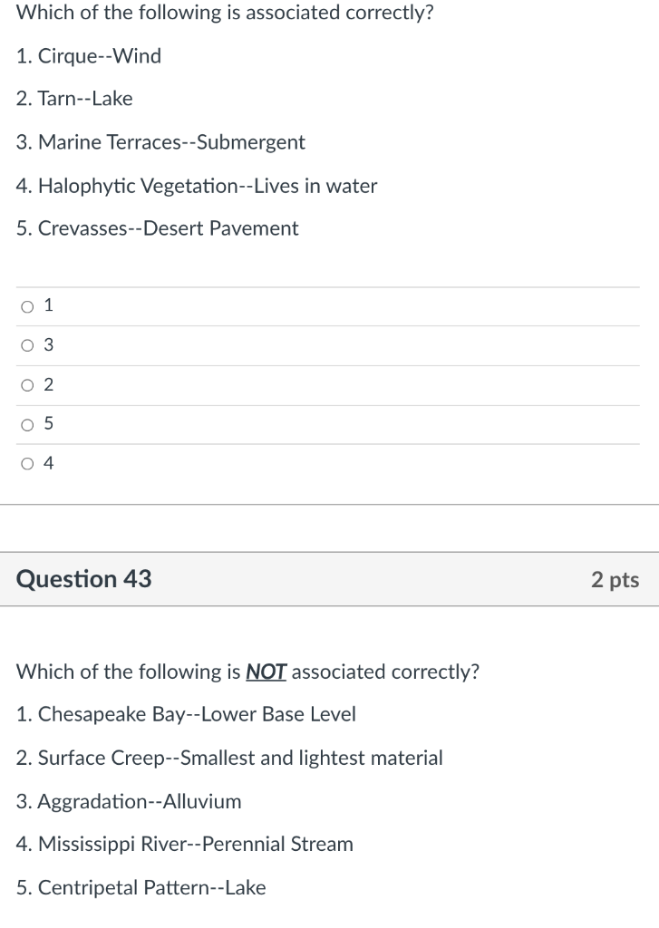Click the "Halophytic Vegetation--Lives in water" line
Screen dimensions: 659x928
click(197, 186)
